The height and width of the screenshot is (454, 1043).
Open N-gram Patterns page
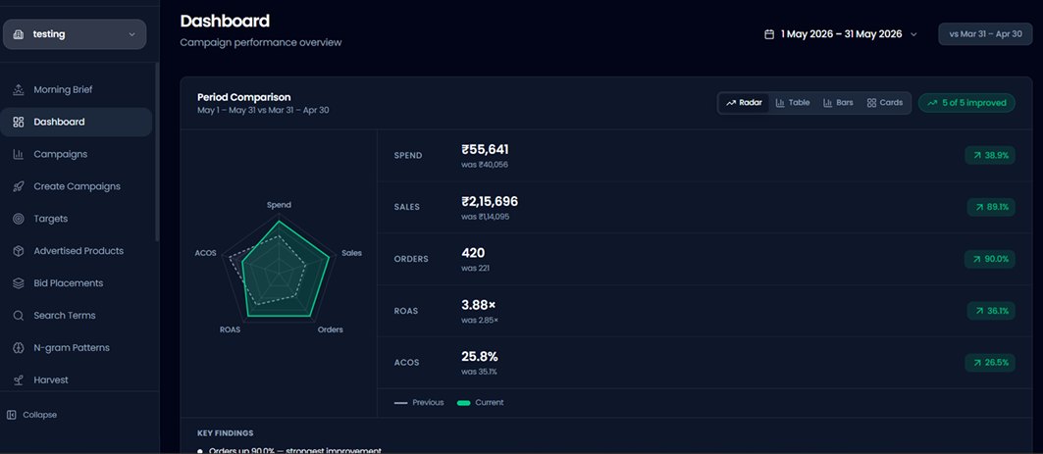pyautogui.click(x=77, y=348)
